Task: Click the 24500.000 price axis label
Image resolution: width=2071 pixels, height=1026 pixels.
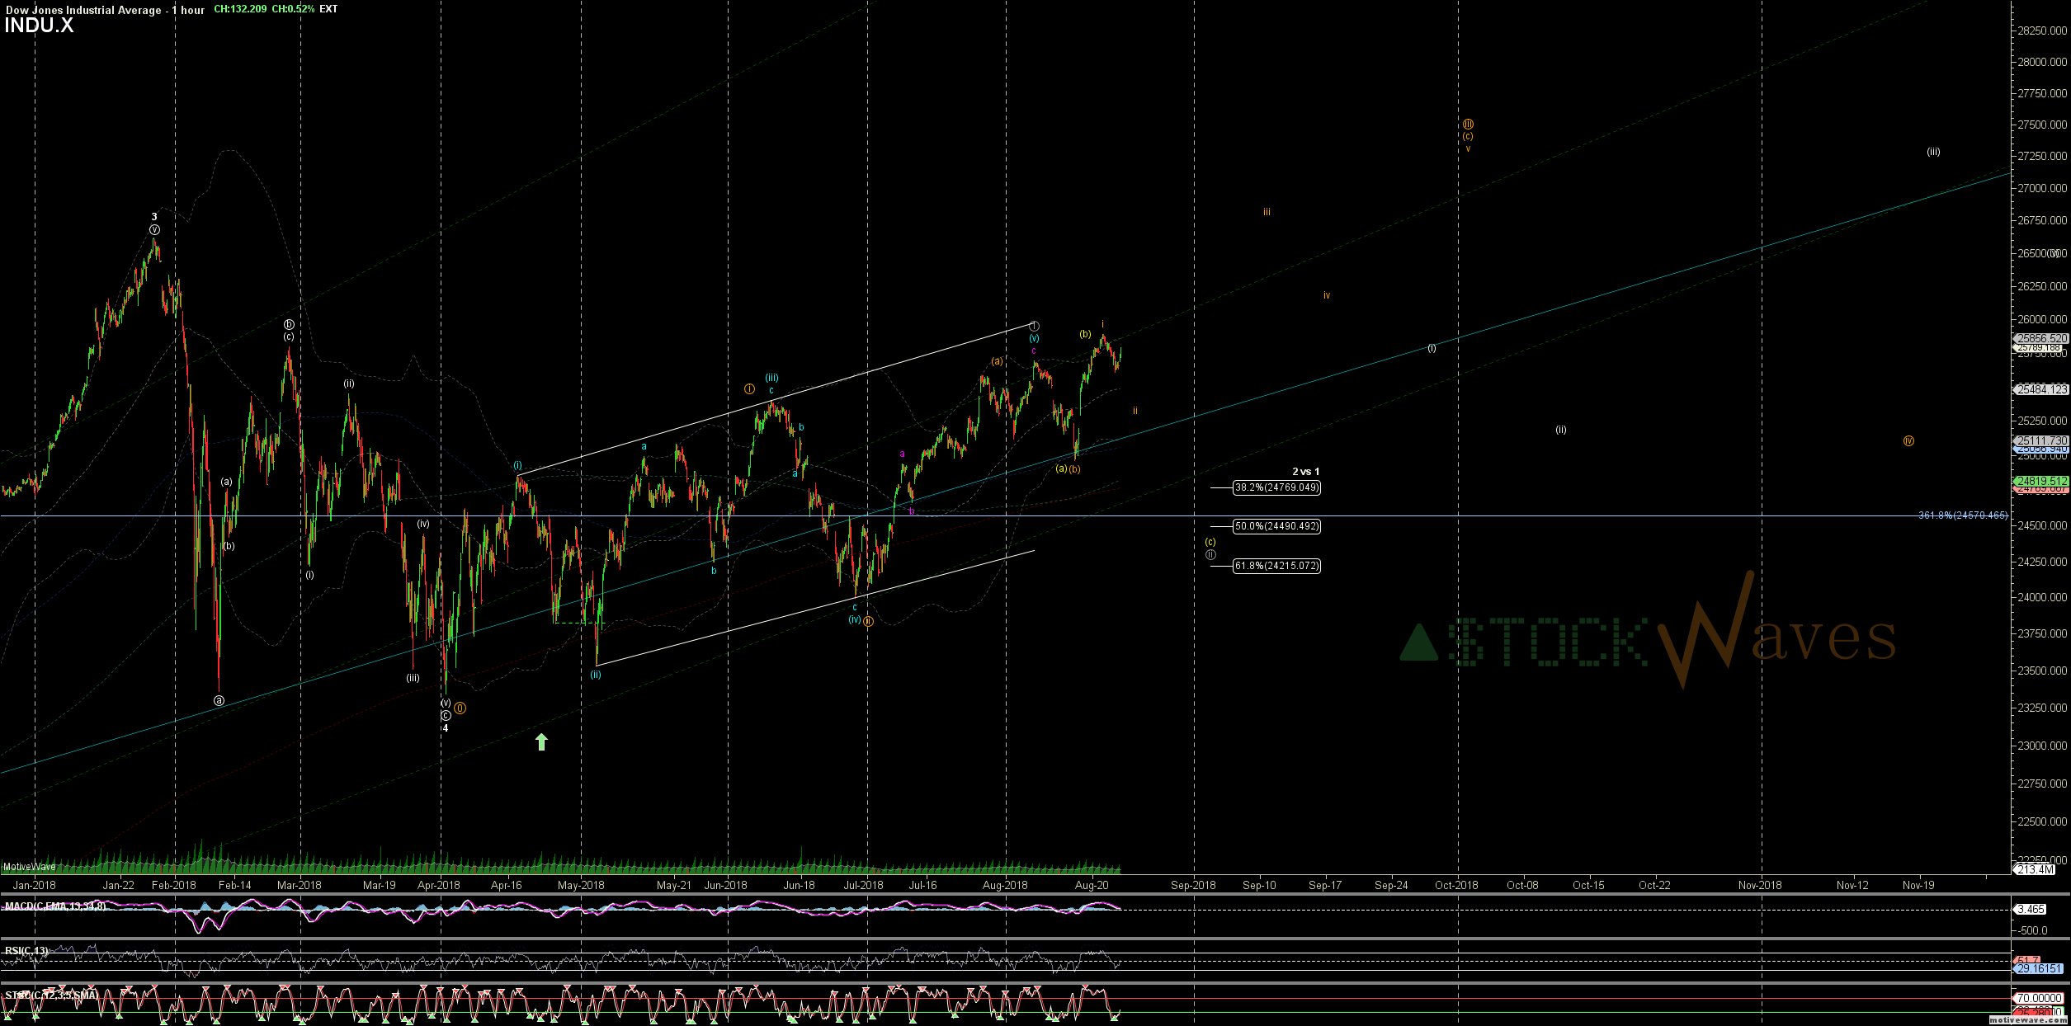Action: (2043, 525)
